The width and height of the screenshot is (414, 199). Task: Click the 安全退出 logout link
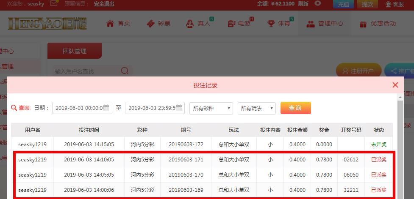click(x=104, y=4)
